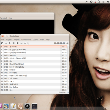Image resolution: width=110 pixels, height=110 pixels.
Task: Select the track SNSD - Wake Up
Action: (x=34, y=55)
